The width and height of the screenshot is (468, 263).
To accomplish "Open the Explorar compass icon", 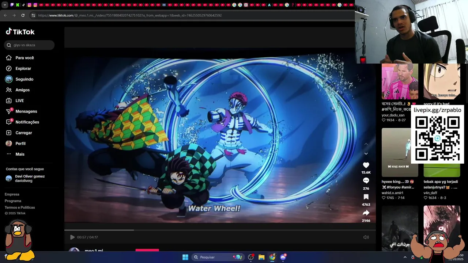I will pyautogui.click(x=9, y=68).
